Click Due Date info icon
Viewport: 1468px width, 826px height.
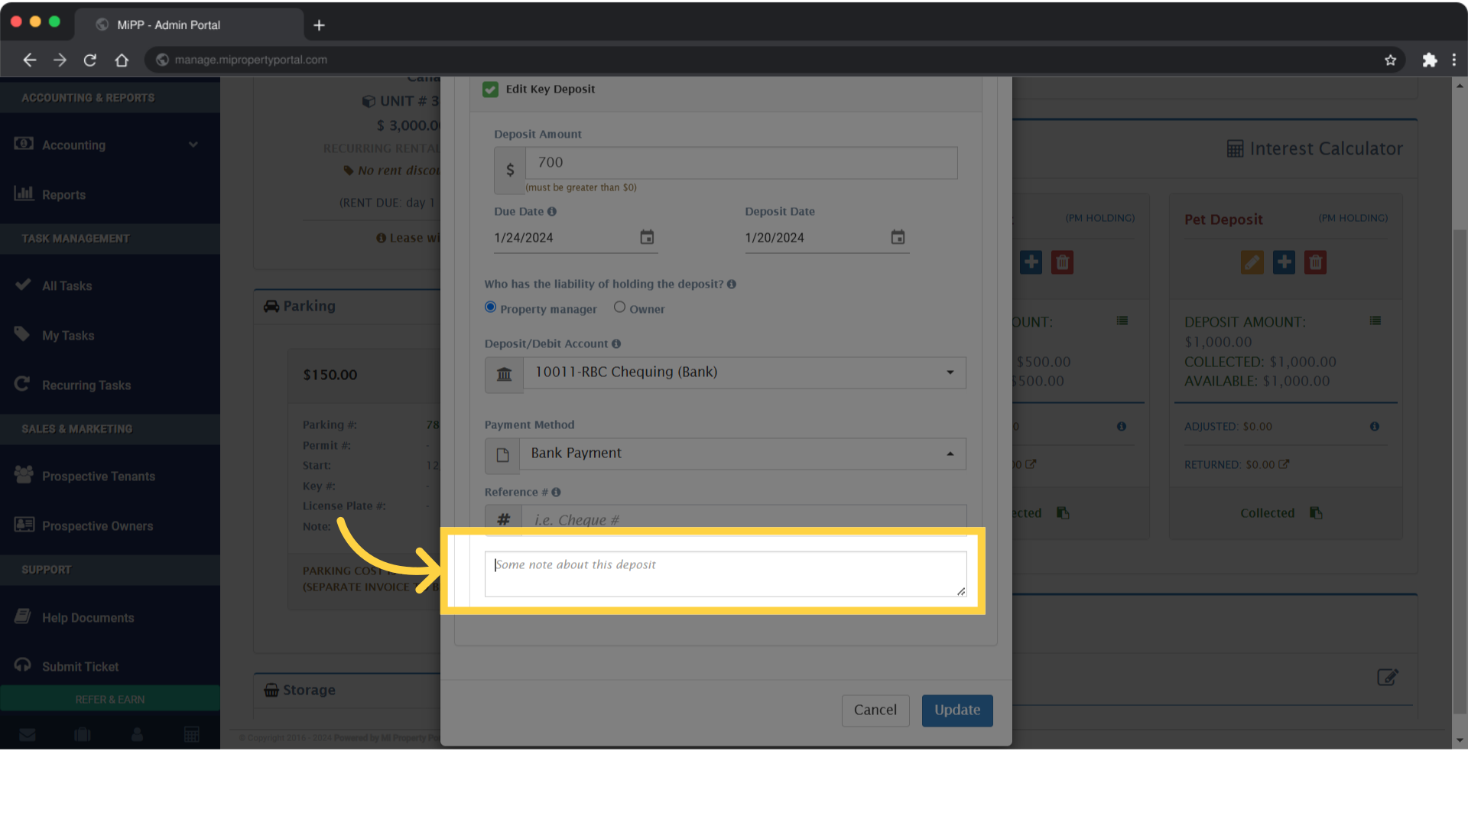tap(552, 212)
